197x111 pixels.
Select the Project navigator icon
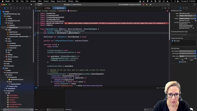click(x=5, y=8)
